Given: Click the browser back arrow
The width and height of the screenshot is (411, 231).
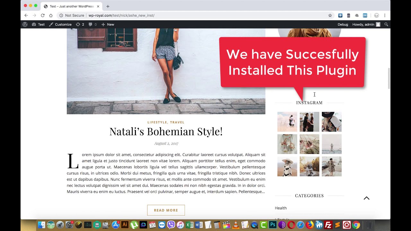Looking at the screenshot, I should coord(26,15).
